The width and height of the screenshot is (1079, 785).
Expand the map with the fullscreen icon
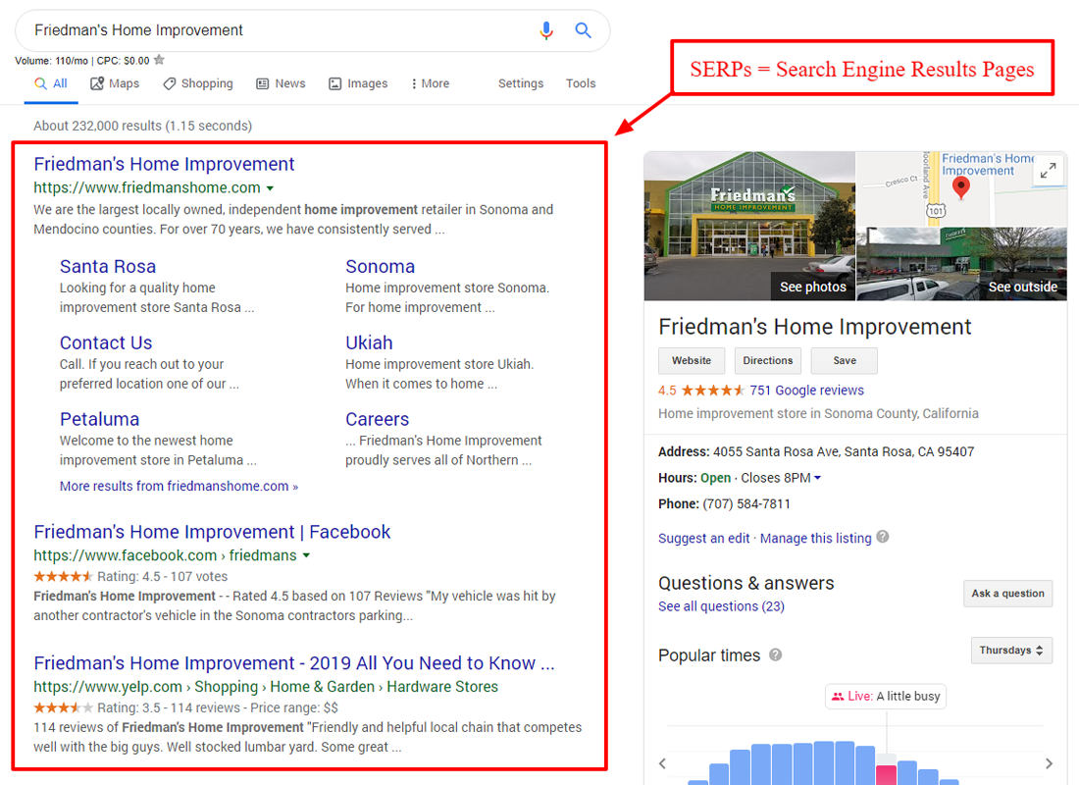tap(1048, 170)
